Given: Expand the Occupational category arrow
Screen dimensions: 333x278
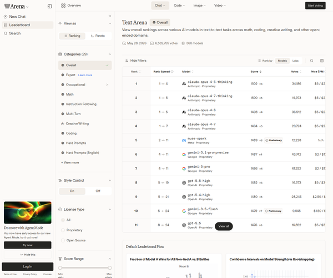Looking at the screenshot, I should point(107,85).
